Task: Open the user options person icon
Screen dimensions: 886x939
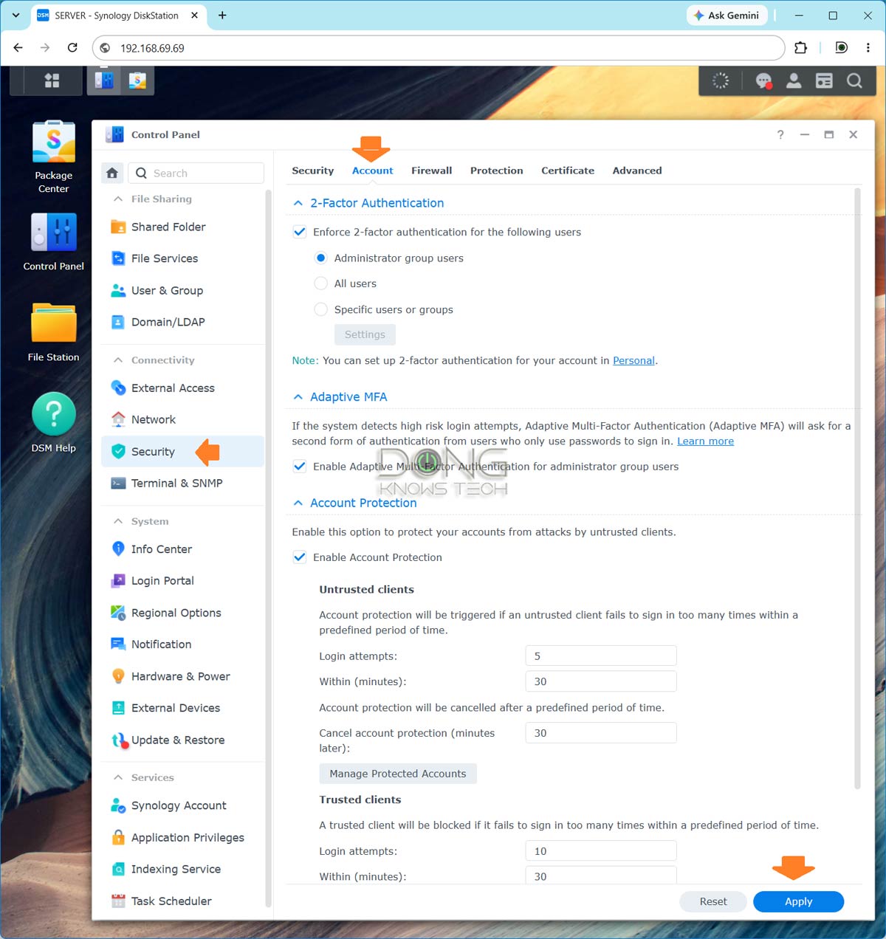Action: (794, 81)
